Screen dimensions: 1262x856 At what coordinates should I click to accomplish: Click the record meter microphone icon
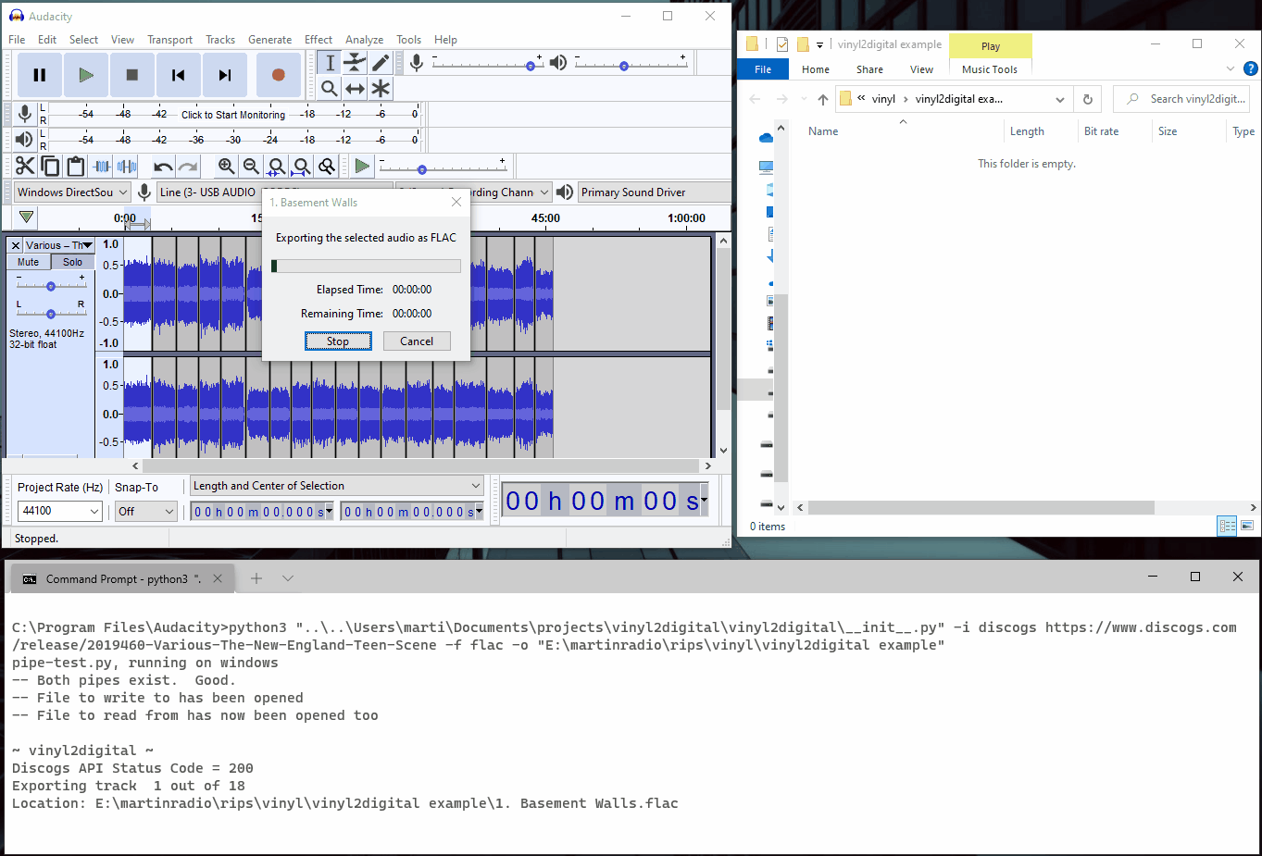tap(25, 114)
